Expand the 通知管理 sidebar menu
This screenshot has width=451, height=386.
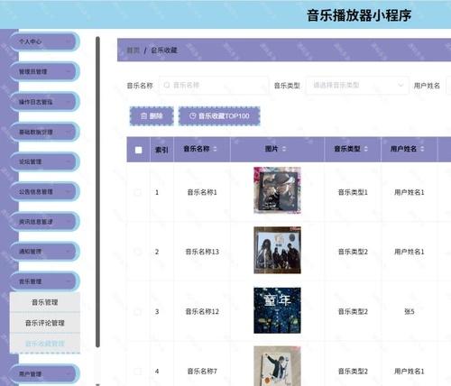[x=44, y=251]
